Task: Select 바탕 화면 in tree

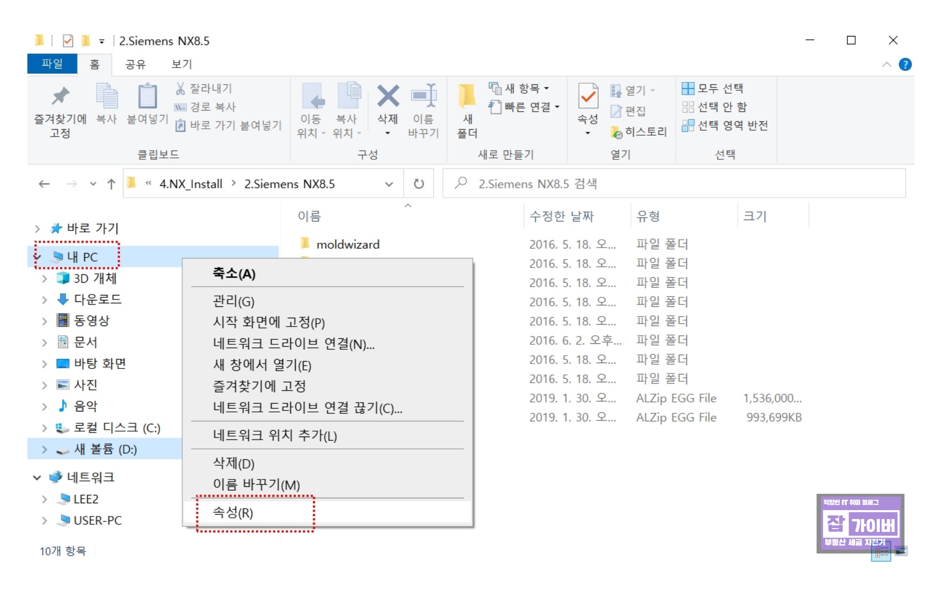Action: (x=100, y=364)
